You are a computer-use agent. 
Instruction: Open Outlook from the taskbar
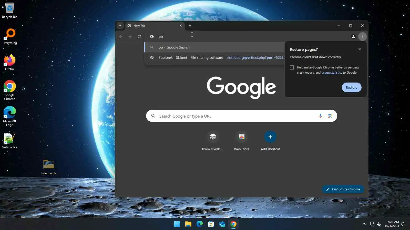point(222,224)
